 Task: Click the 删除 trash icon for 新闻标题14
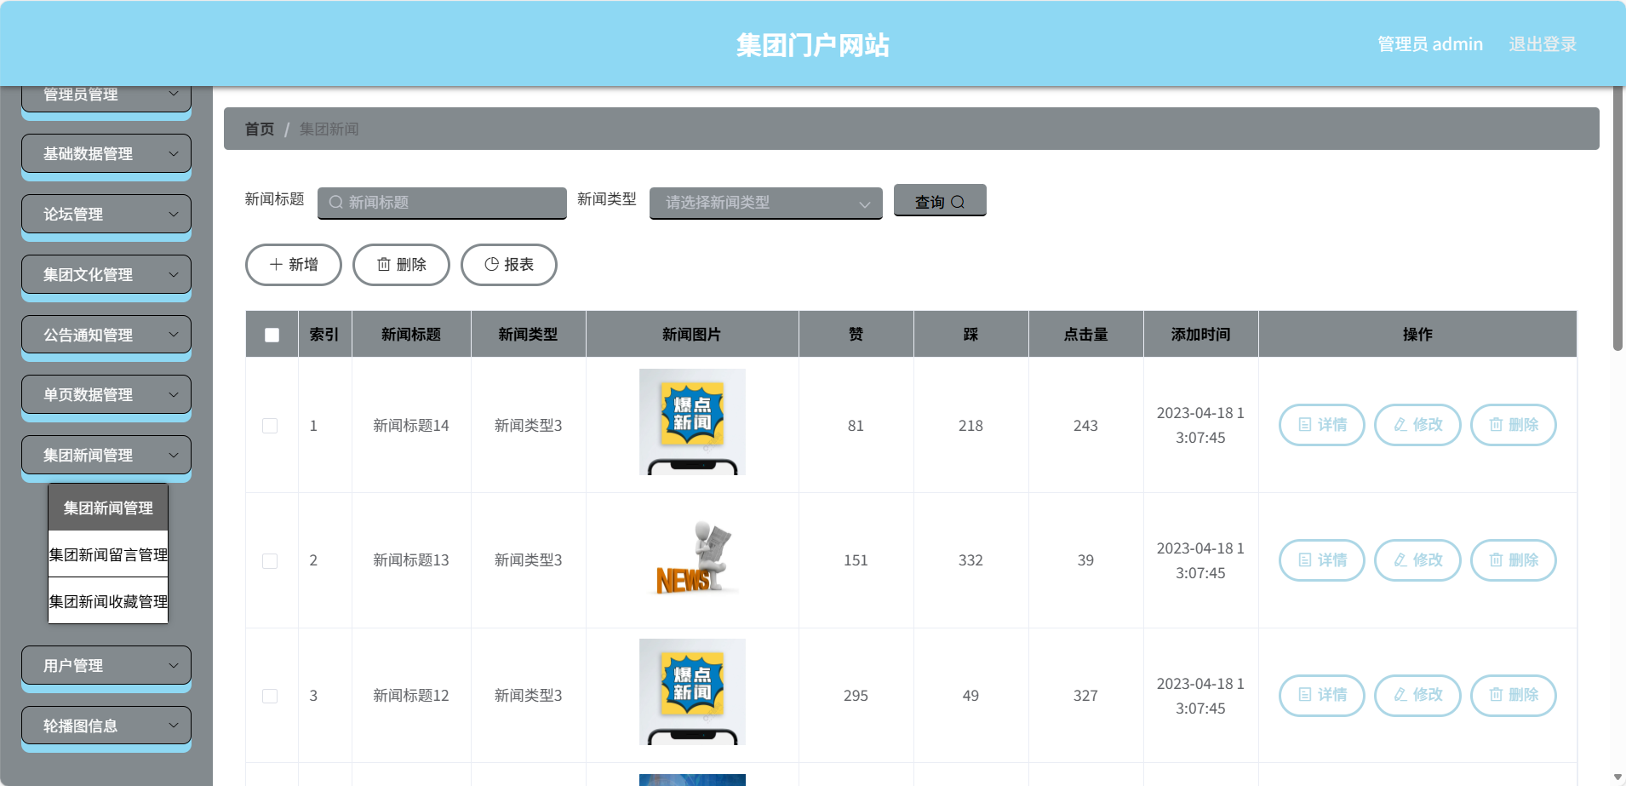click(1496, 425)
